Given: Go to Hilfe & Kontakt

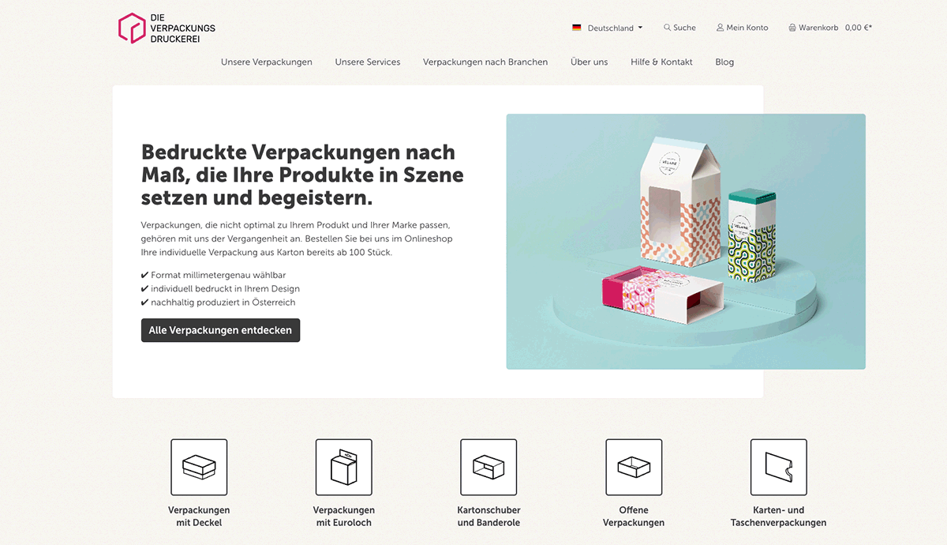Looking at the screenshot, I should coord(661,62).
